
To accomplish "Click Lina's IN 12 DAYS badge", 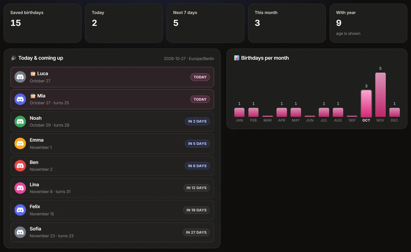I will 196,188.
